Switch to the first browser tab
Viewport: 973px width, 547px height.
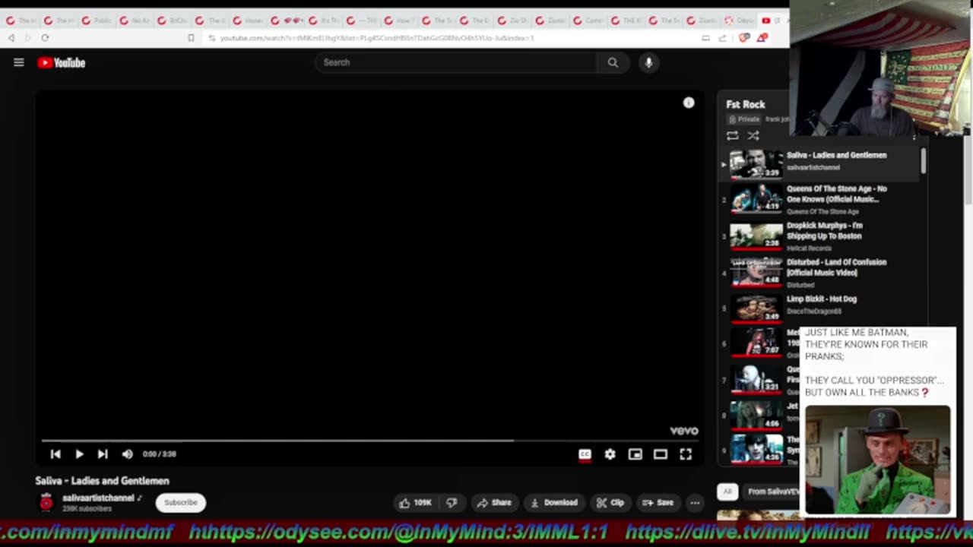19,21
